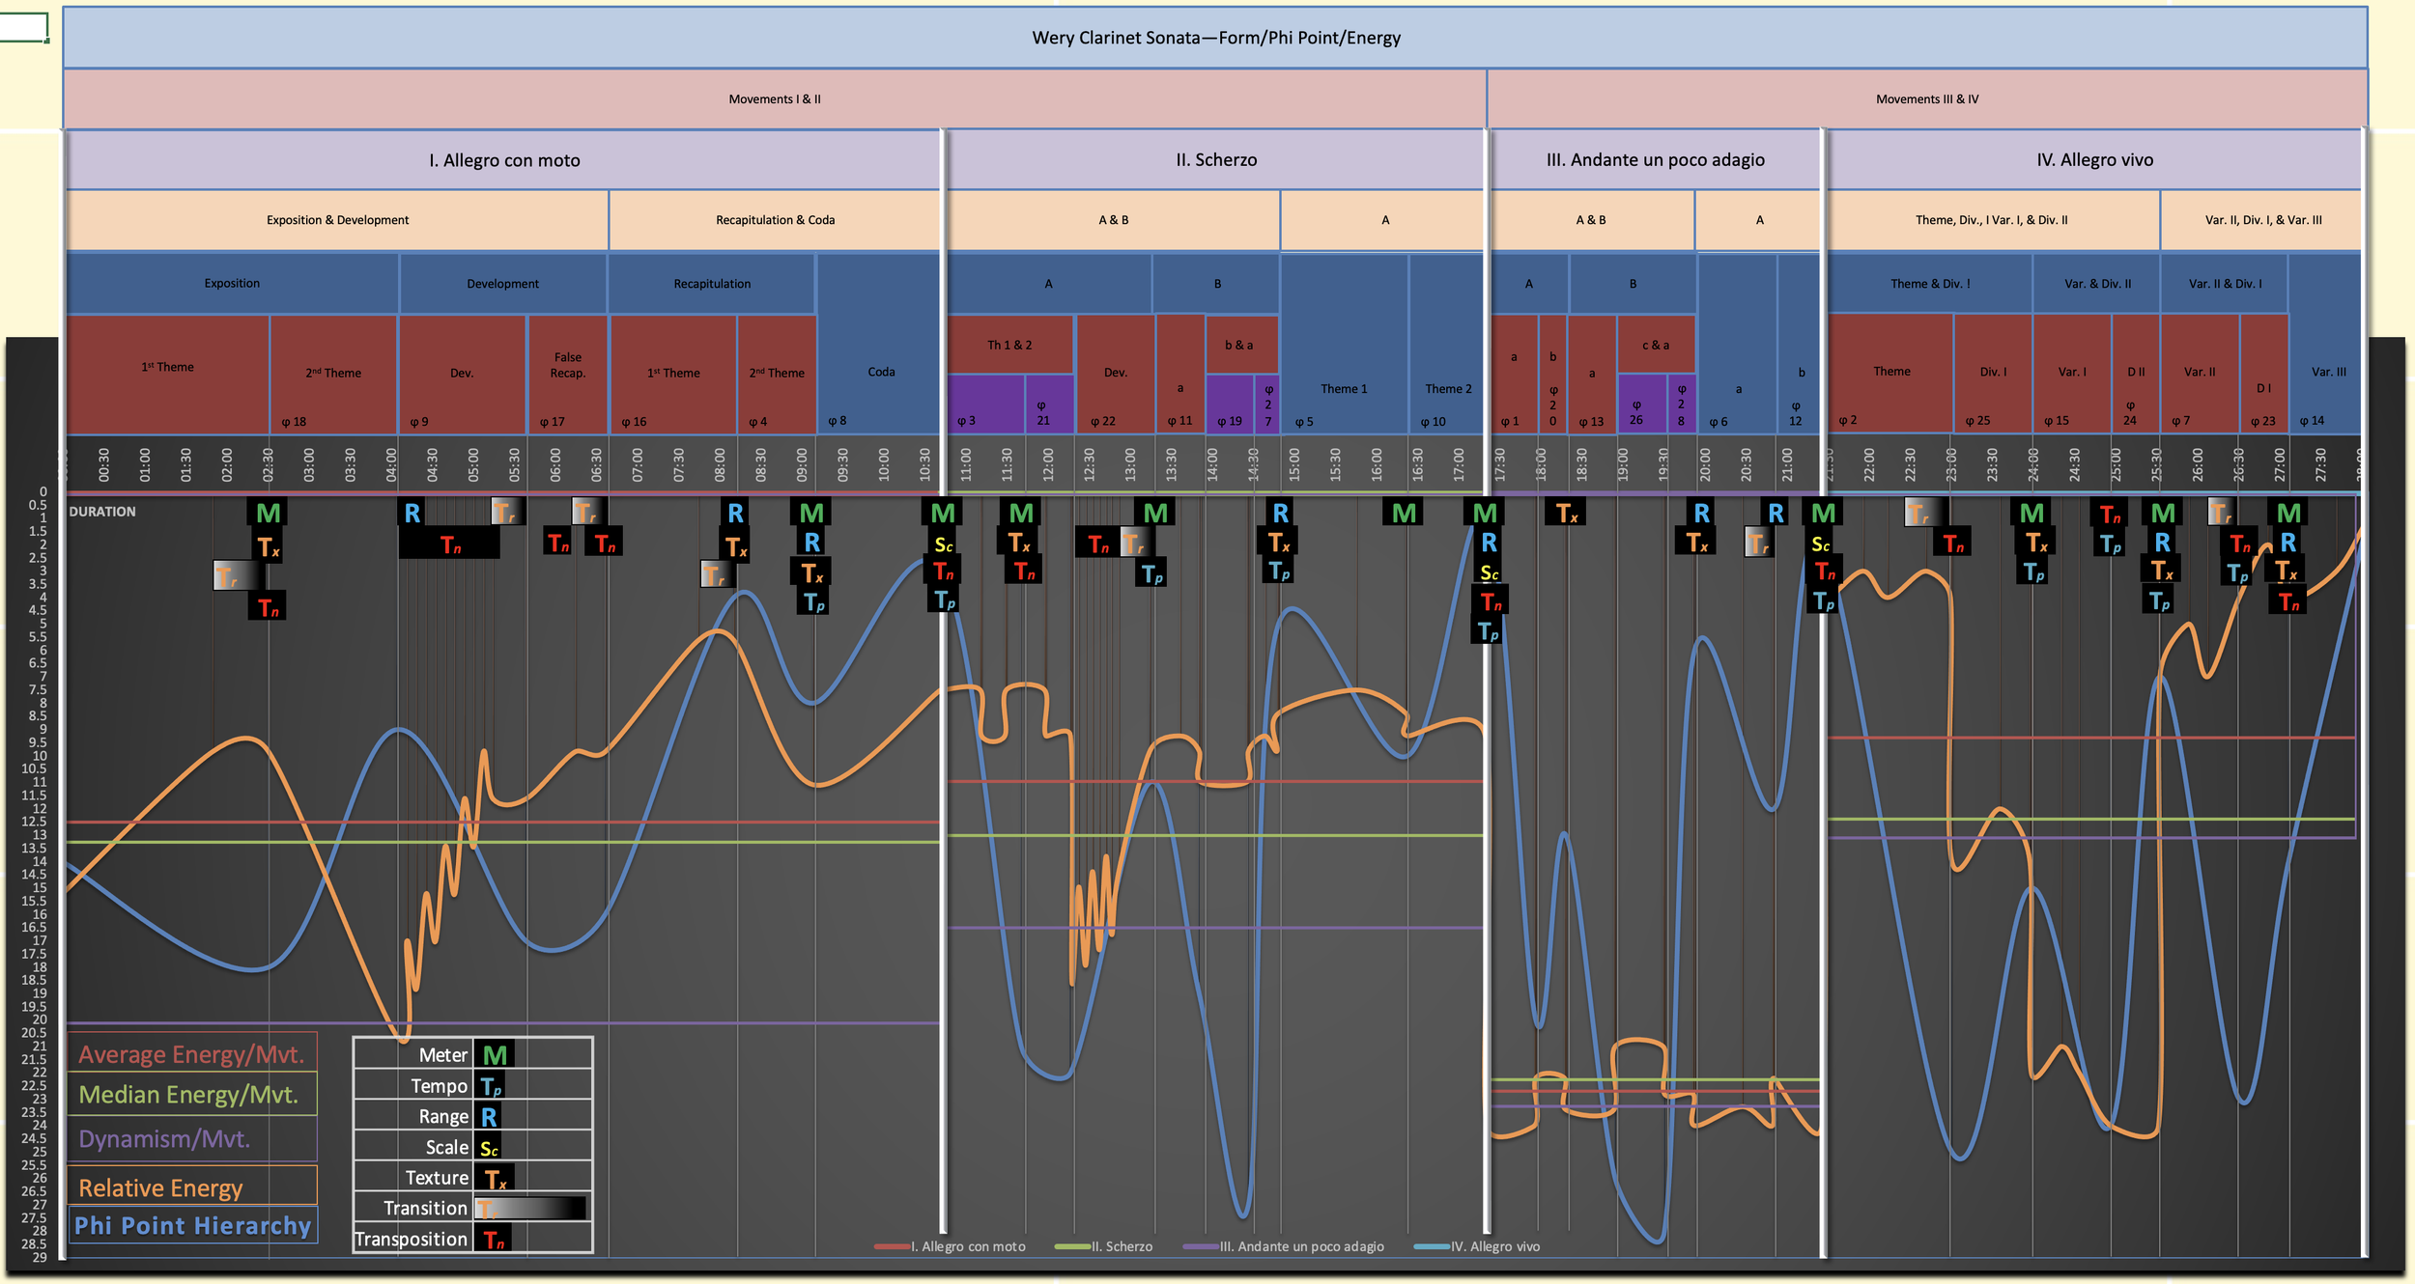Click the c & a block in Andante

click(x=1656, y=345)
